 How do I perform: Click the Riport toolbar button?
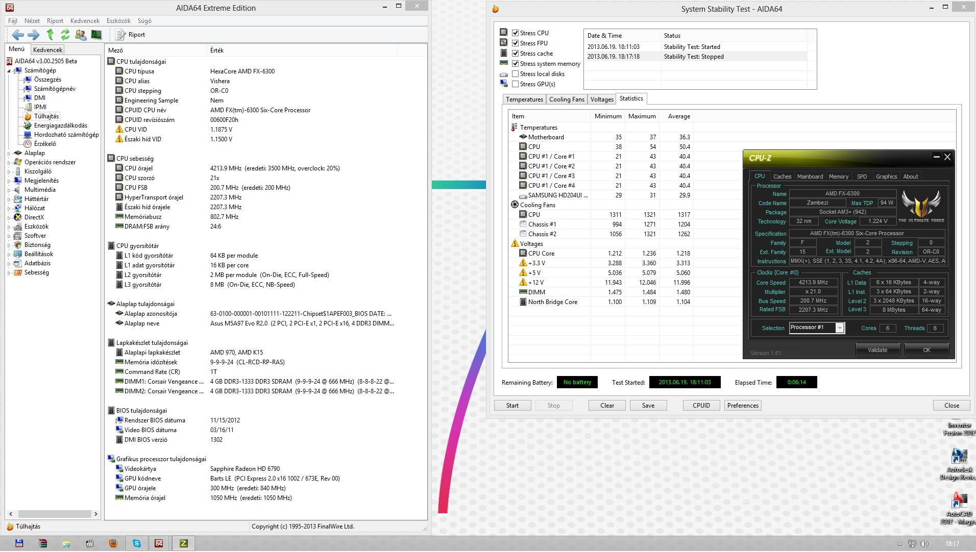130,35
